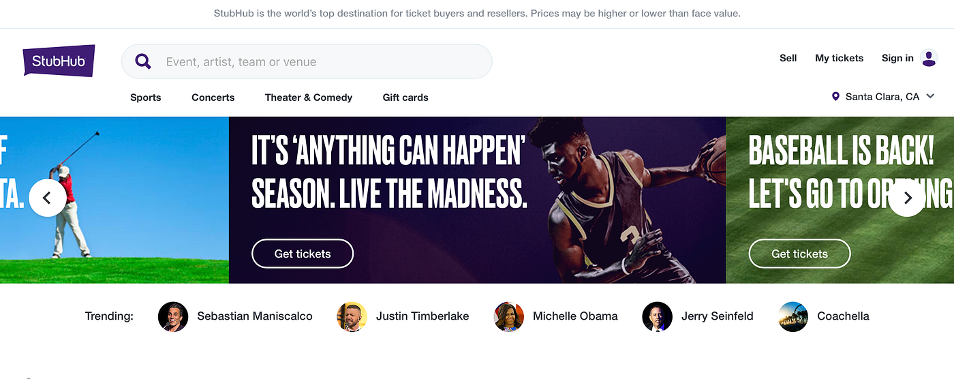Advance carousel with the right arrow
Viewport: 954px width, 379px height.
pyautogui.click(x=907, y=198)
